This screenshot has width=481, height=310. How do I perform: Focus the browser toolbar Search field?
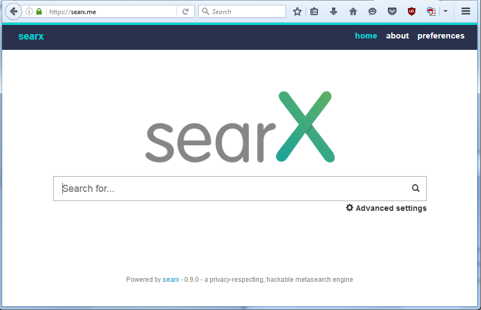(x=242, y=11)
